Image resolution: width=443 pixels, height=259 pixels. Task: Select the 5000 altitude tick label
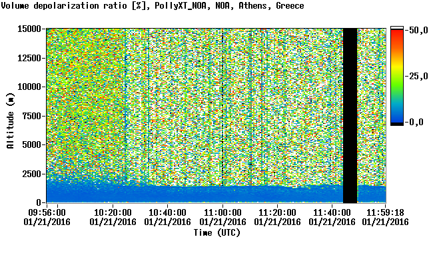tap(31, 145)
